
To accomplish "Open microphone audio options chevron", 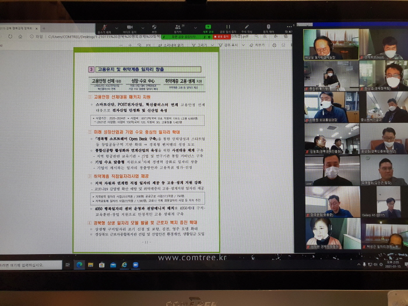I will [x=117, y=27].
